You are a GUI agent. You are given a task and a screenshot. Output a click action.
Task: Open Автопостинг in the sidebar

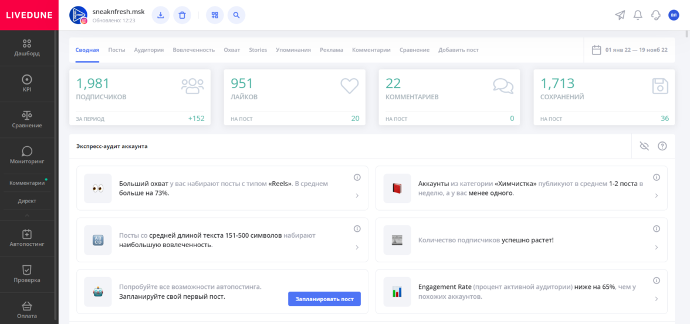pyautogui.click(x=27, y=238)
